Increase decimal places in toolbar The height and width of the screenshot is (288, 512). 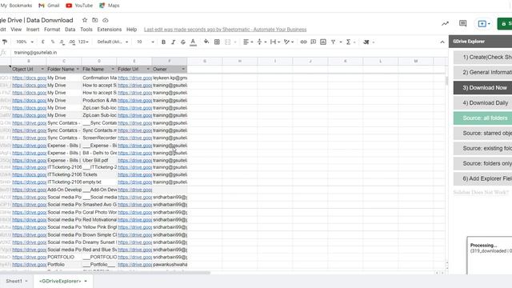pos(72,42)
